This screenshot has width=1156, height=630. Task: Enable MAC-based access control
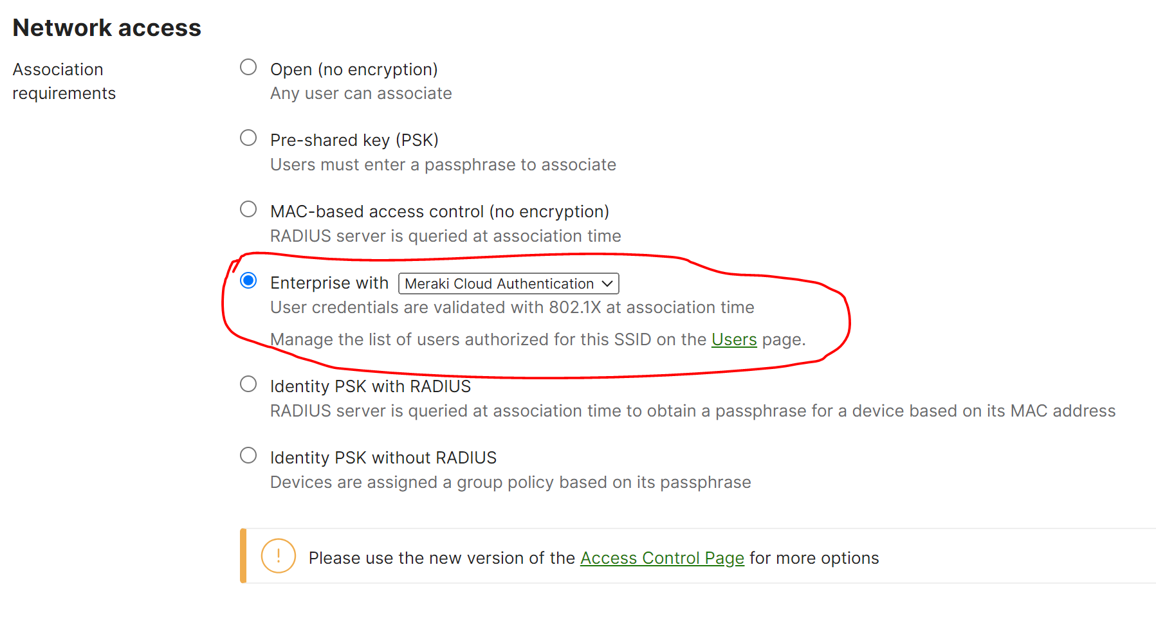[248, 208]
